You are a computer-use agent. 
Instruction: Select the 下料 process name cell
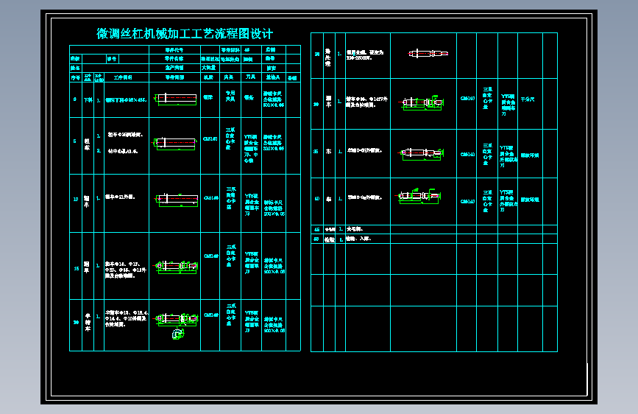coord(88,100)
